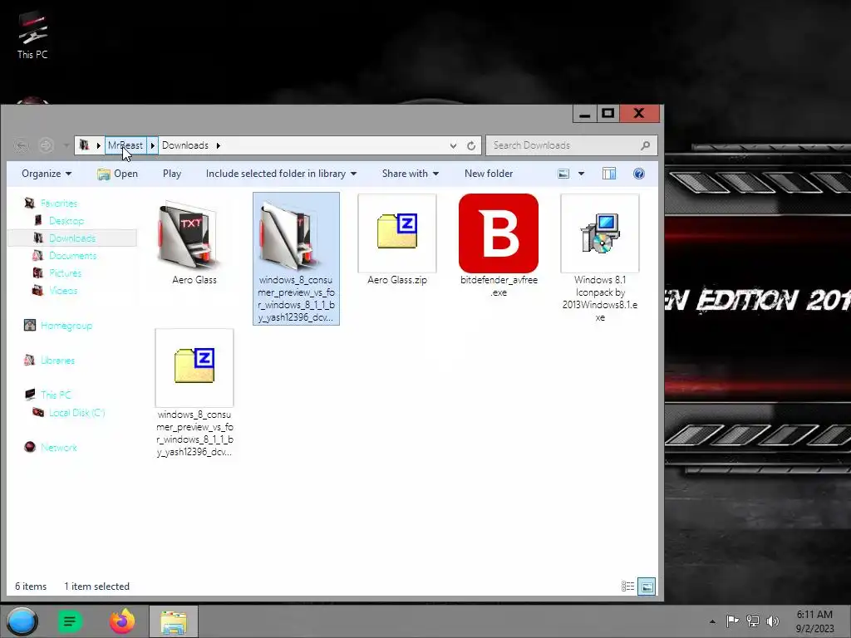Open the Organize menu
This screenshot has width=851, height=638.
pos(47,174)
